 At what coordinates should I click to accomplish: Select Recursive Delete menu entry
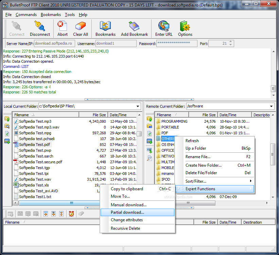[137, 228]
